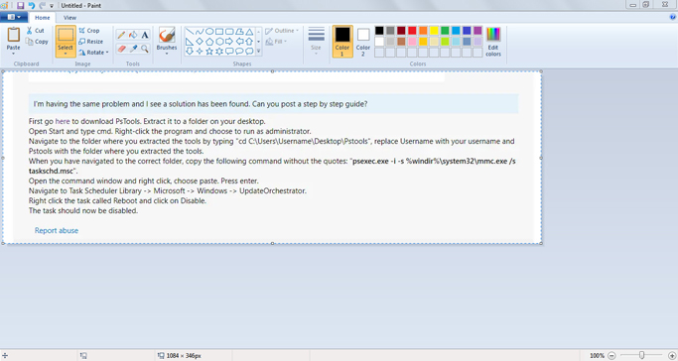Click the Undo arrow in quick access toolbar
This screenshot has height=361, width=678.
(32, 6)
